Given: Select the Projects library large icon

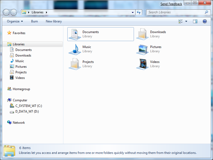Looking at the screenshot, I should coord(75,64).
